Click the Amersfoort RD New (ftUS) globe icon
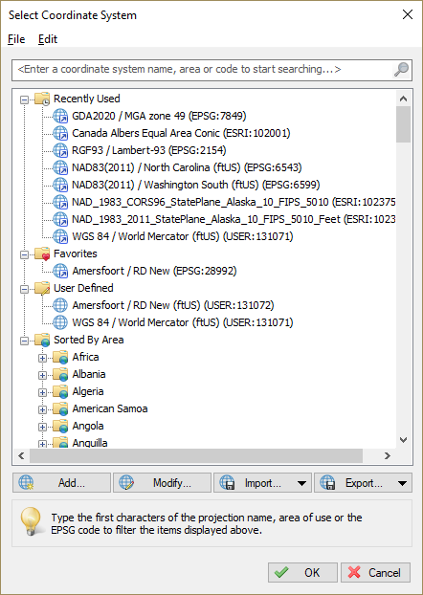 (60, 305)
